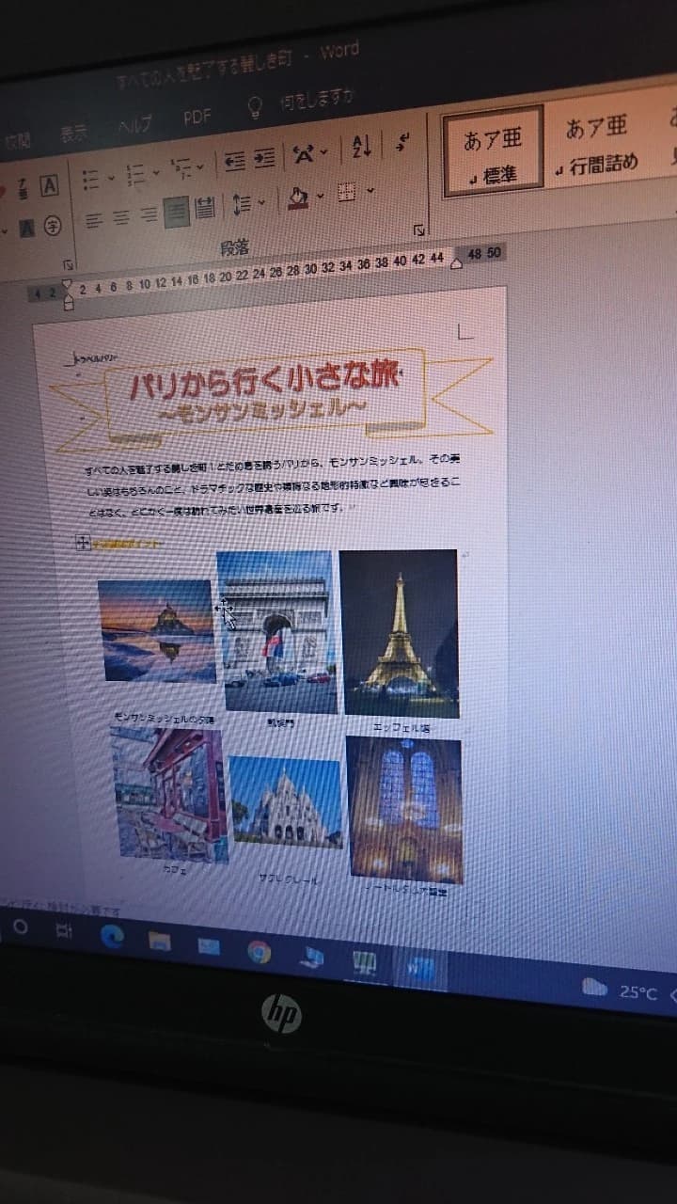Expand the line spacing dropdown arrow
Screen dimensions: 677x1204
[x=260, y=203]
